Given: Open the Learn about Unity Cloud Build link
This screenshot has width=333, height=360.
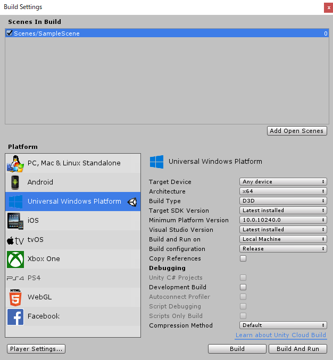Looking at the screenshot, I should (x=281, y=335).
